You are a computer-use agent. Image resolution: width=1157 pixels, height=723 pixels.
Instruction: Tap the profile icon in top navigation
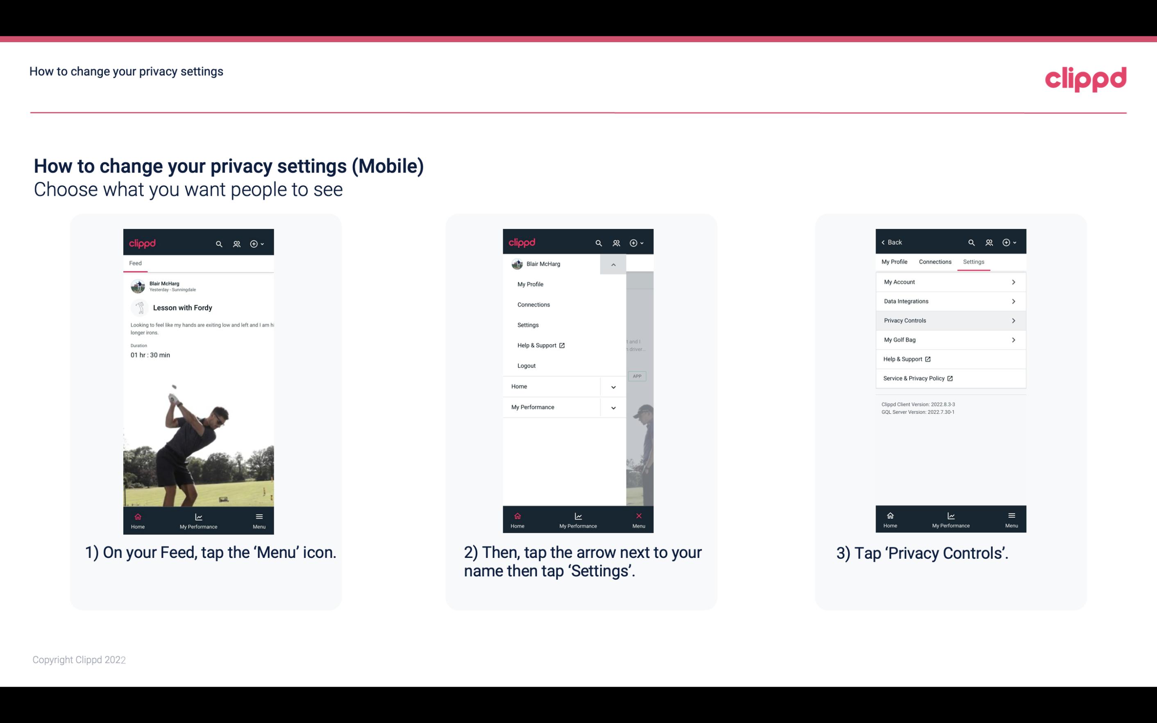point(236,243)
